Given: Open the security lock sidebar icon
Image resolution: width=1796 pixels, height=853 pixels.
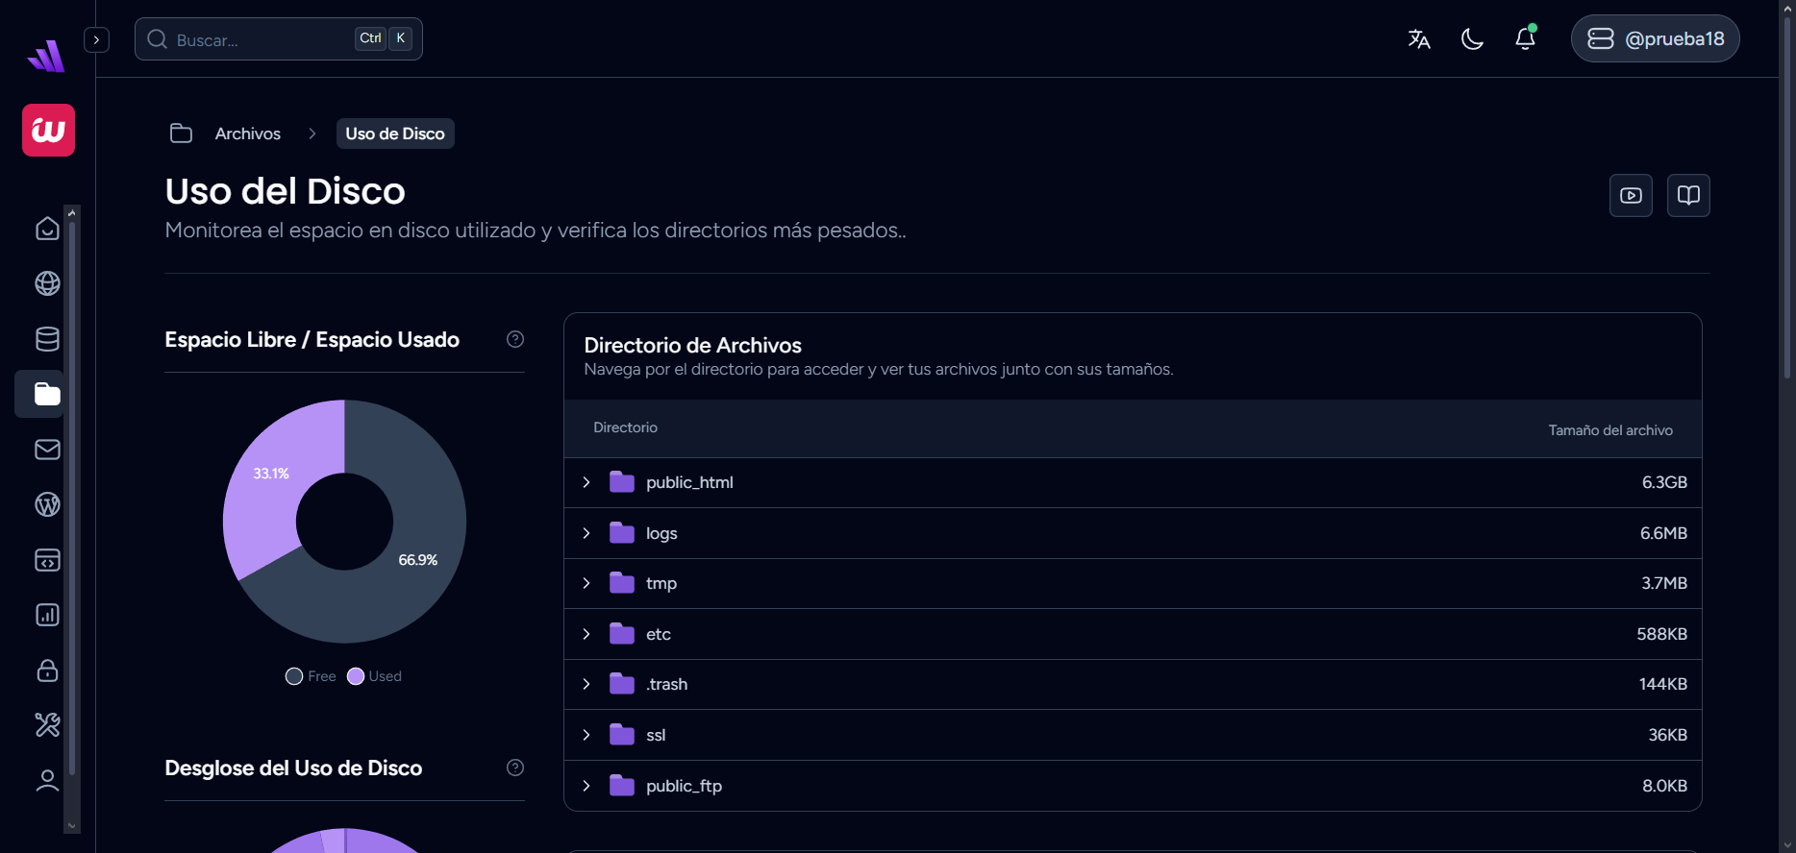Looking at the screenshot, I should [47, 670].
